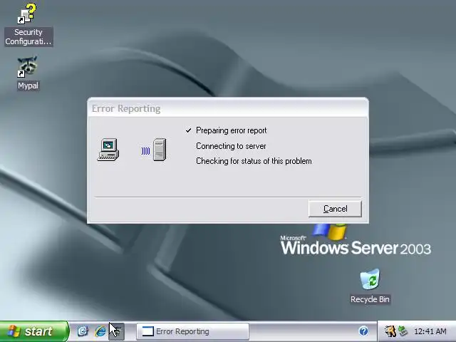
Task: Click the 12:41 AM system clock
Action: click(x=430, y=331)
